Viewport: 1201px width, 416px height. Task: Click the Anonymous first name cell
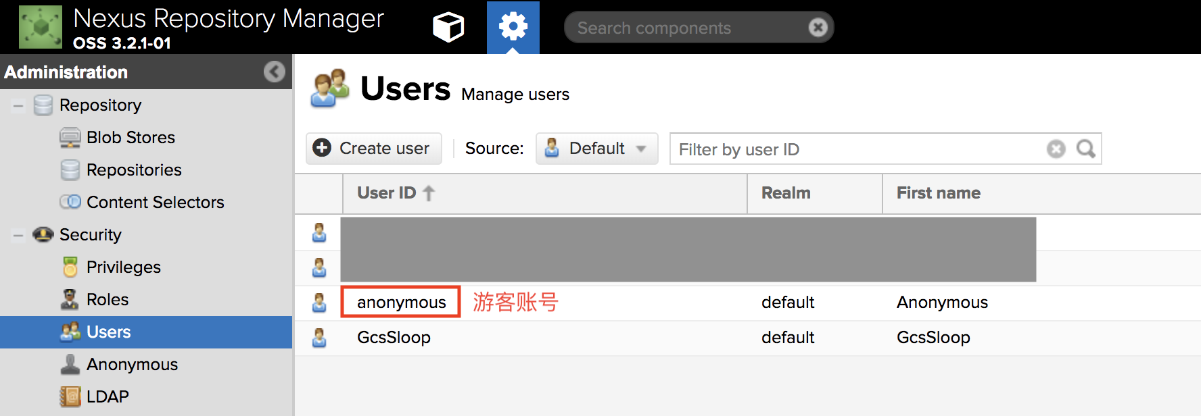[942, 303]
